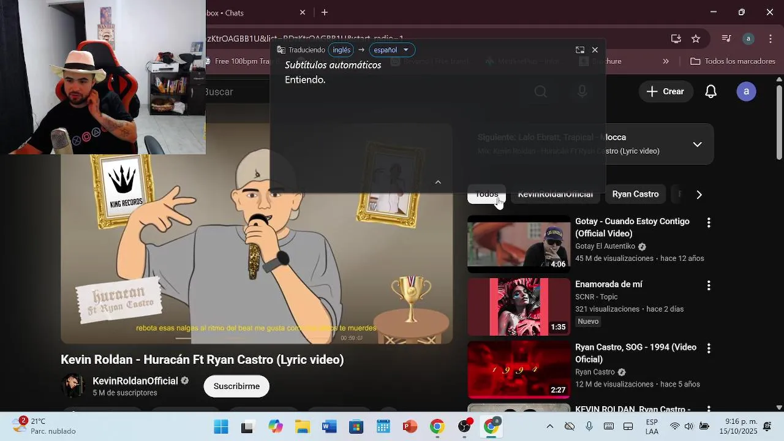Click the YouTube search magnifier icon
Image resolution: width=784 pixels, height=441 pixels.
(540, 92)
